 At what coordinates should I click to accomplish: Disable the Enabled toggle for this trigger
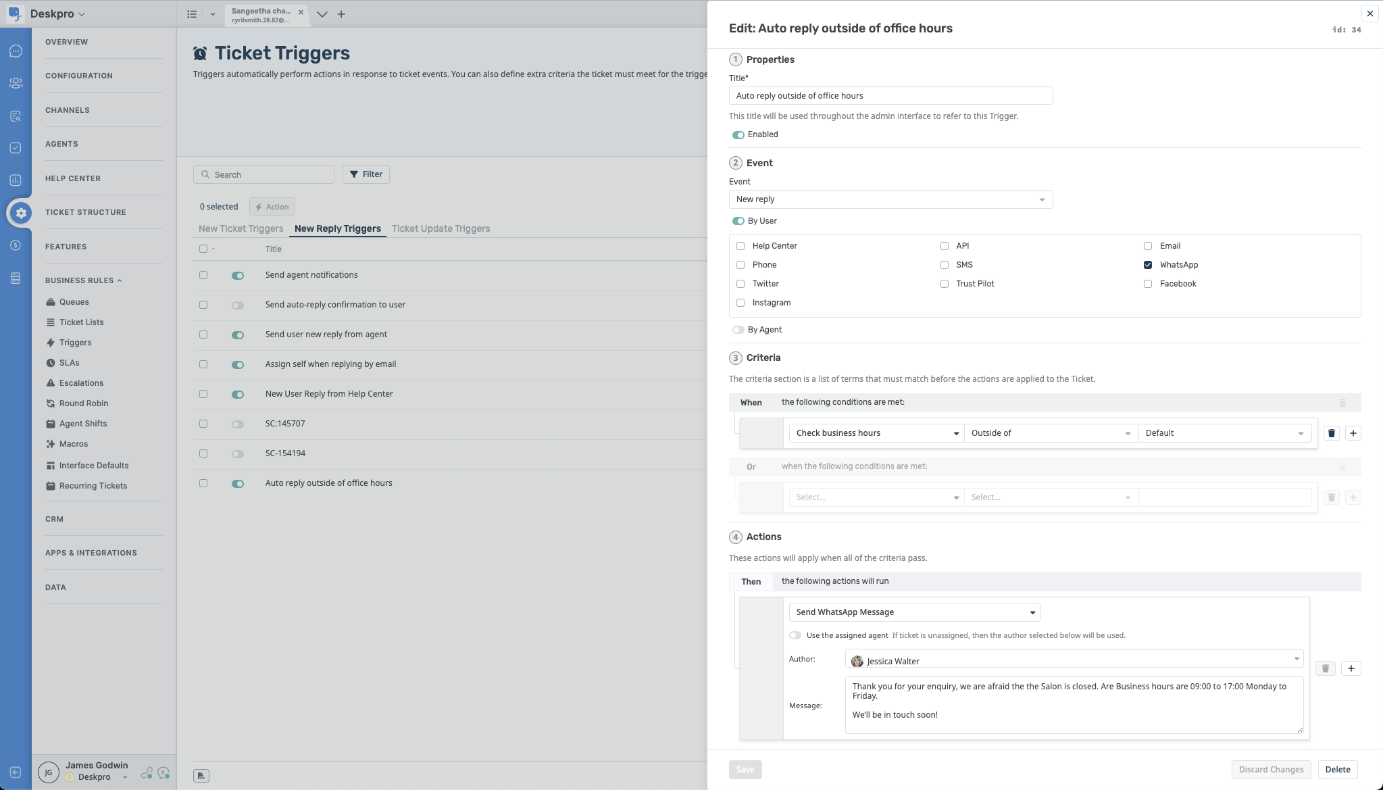(738, 135)
